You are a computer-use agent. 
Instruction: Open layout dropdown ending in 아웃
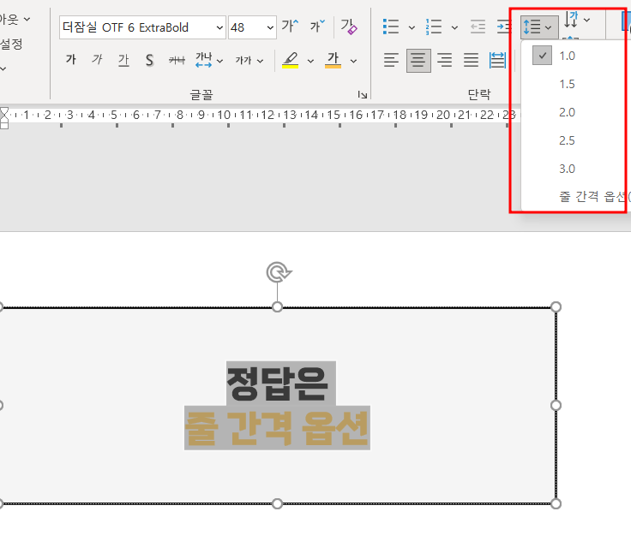pyautogui.click(x=15, y=19)
